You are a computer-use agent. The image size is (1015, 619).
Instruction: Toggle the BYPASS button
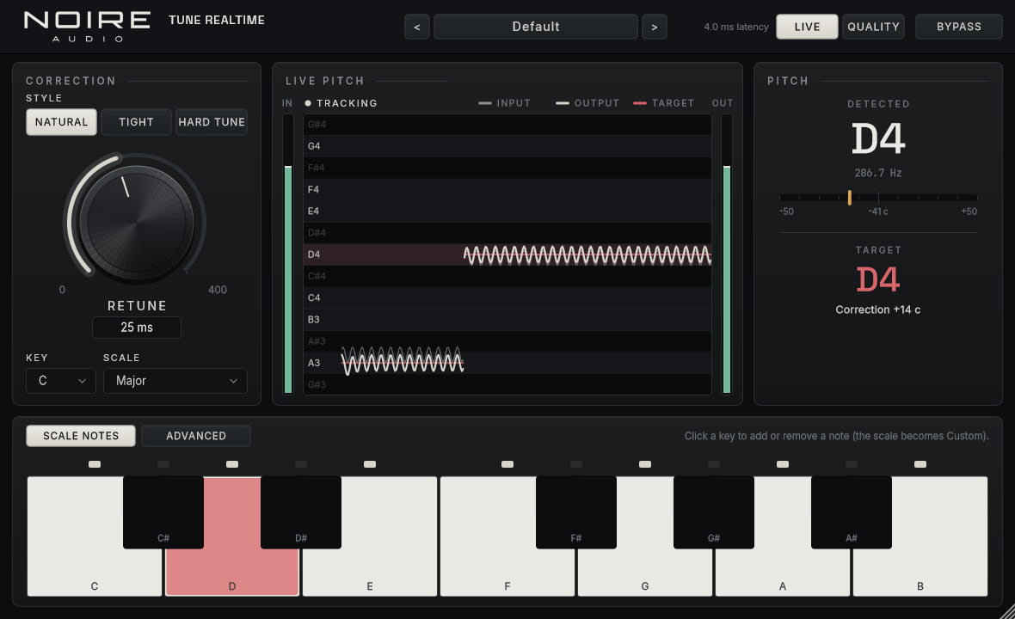pos(959,27)
